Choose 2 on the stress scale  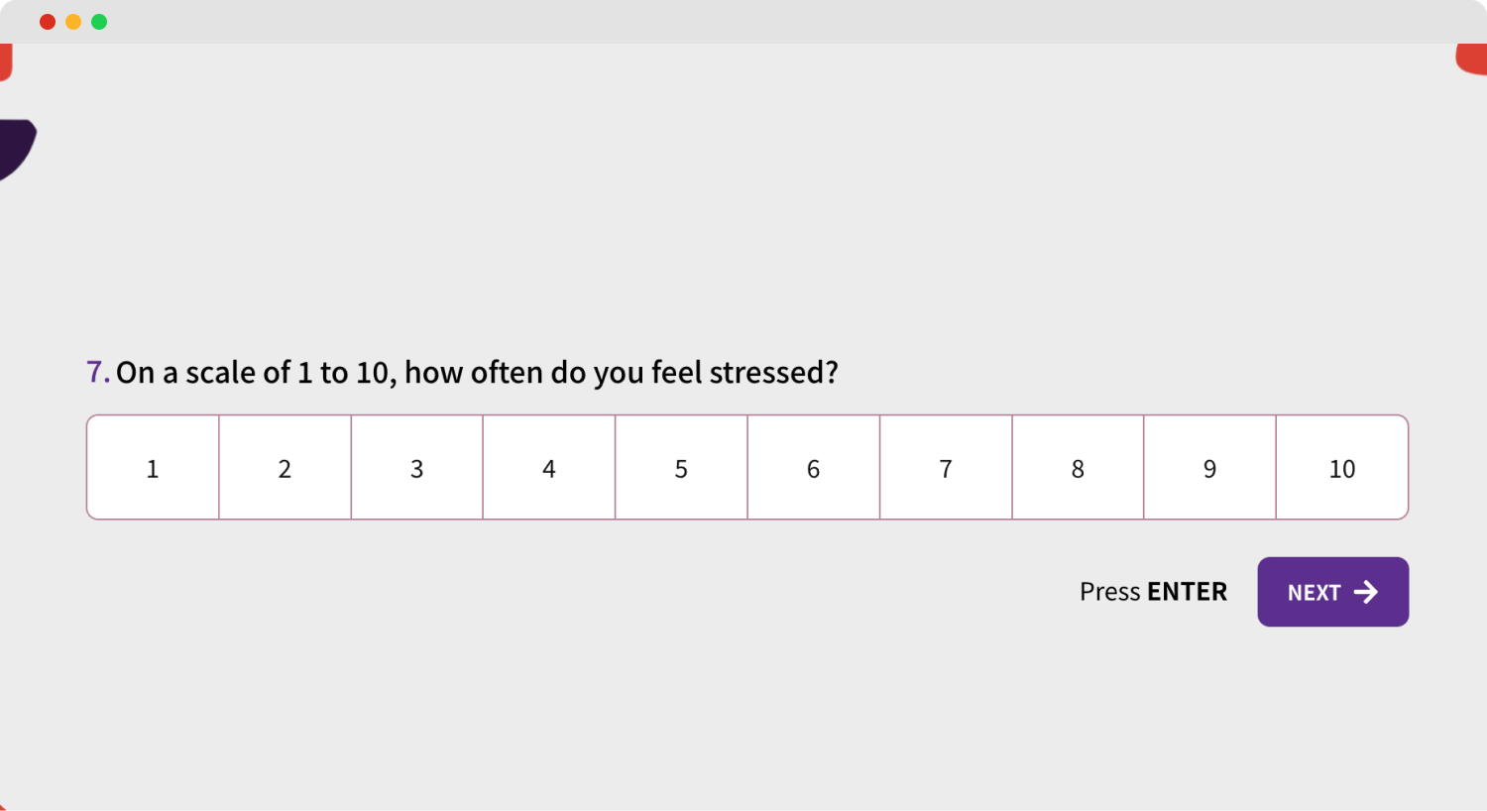(285, 468)
